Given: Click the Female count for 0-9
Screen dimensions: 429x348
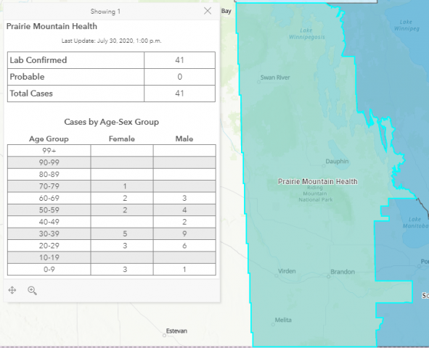Looking at the screenshot, I should tap(125, 269).
